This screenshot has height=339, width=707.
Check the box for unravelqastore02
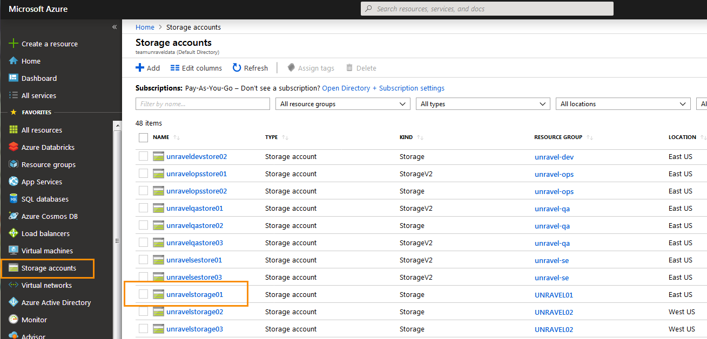[x=143, y=225]
